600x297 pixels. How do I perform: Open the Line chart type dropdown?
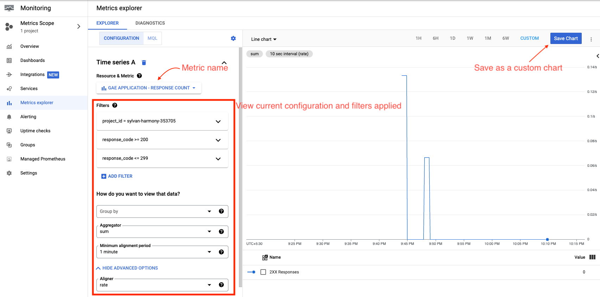pos(264,39)
